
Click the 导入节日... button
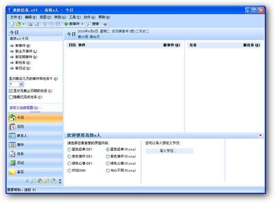click(x=169, y=151)
